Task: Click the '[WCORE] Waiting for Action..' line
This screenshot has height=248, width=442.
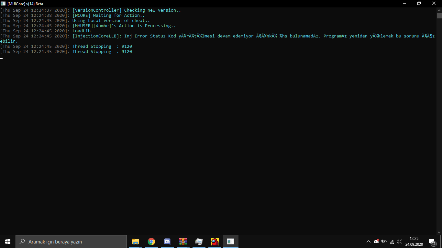Action: (109, 15)
